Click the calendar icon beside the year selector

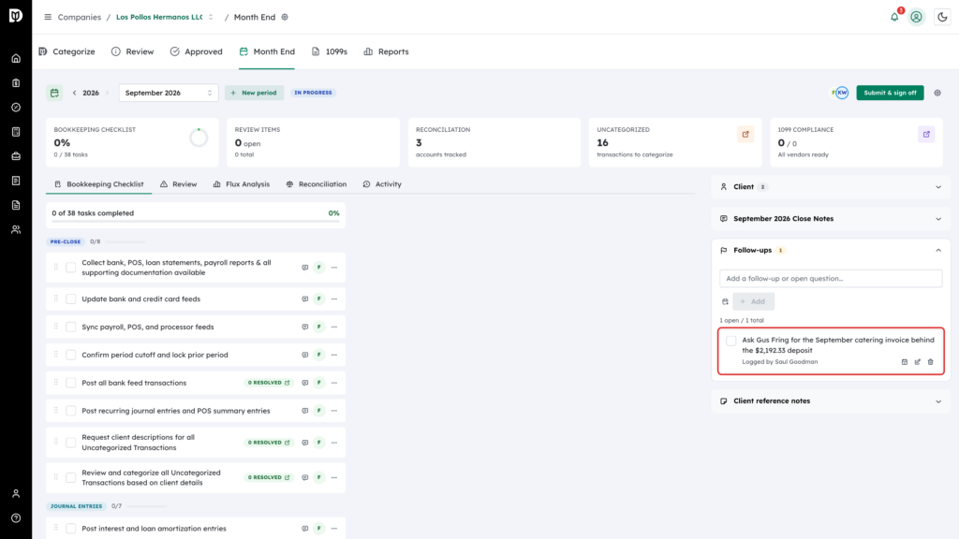(x=54, y=93)
